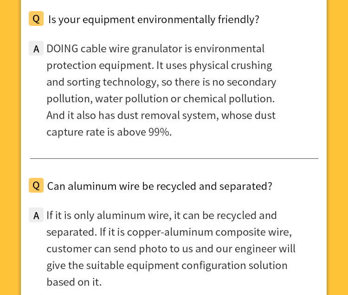The height and width of the screenshot is (295, 348).
Task: Click the line "and sorting technology, so there is no secondary"
Action: point(161,82)
